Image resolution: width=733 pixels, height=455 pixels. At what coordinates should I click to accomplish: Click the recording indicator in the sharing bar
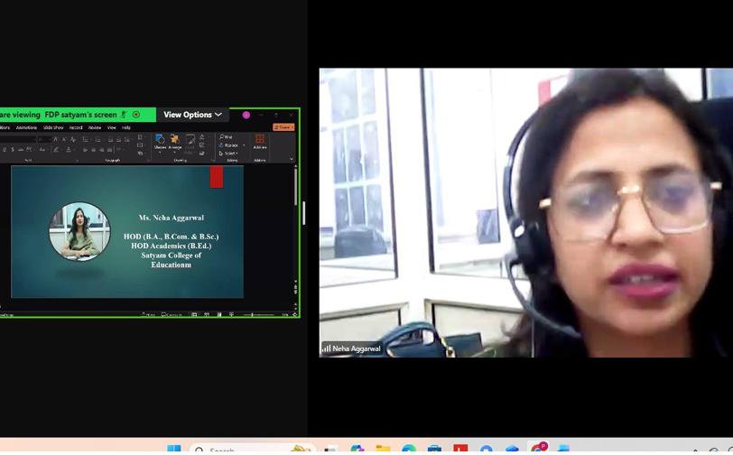[136, 115]
